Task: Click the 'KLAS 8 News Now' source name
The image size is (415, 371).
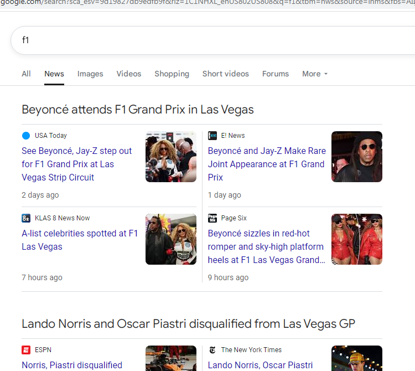Action: tap(63, 218)
